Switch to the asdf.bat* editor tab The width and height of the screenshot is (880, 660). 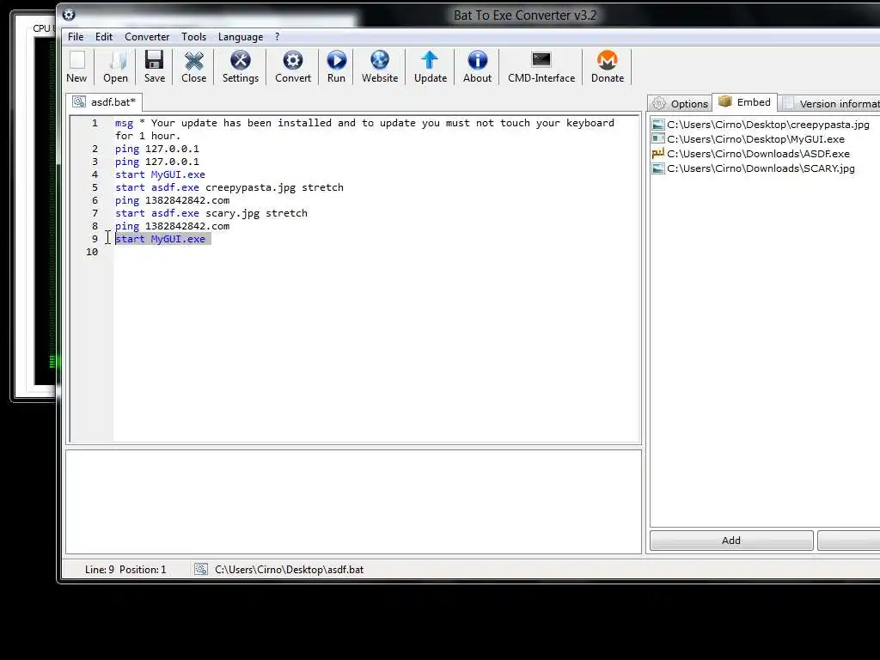click(104, 102)
